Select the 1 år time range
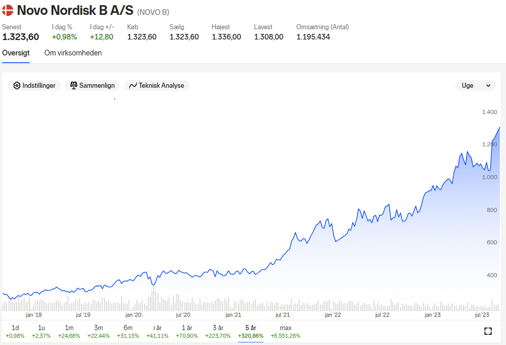The image size is (506, 345). click(x=187, y=332)
